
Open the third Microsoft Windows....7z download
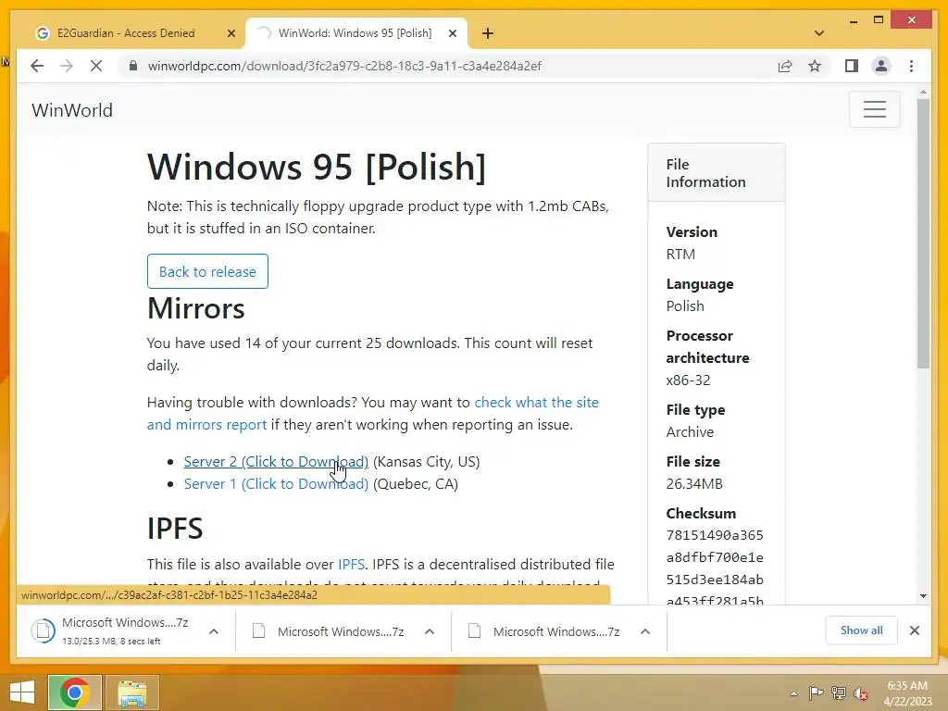pos(556,631)
